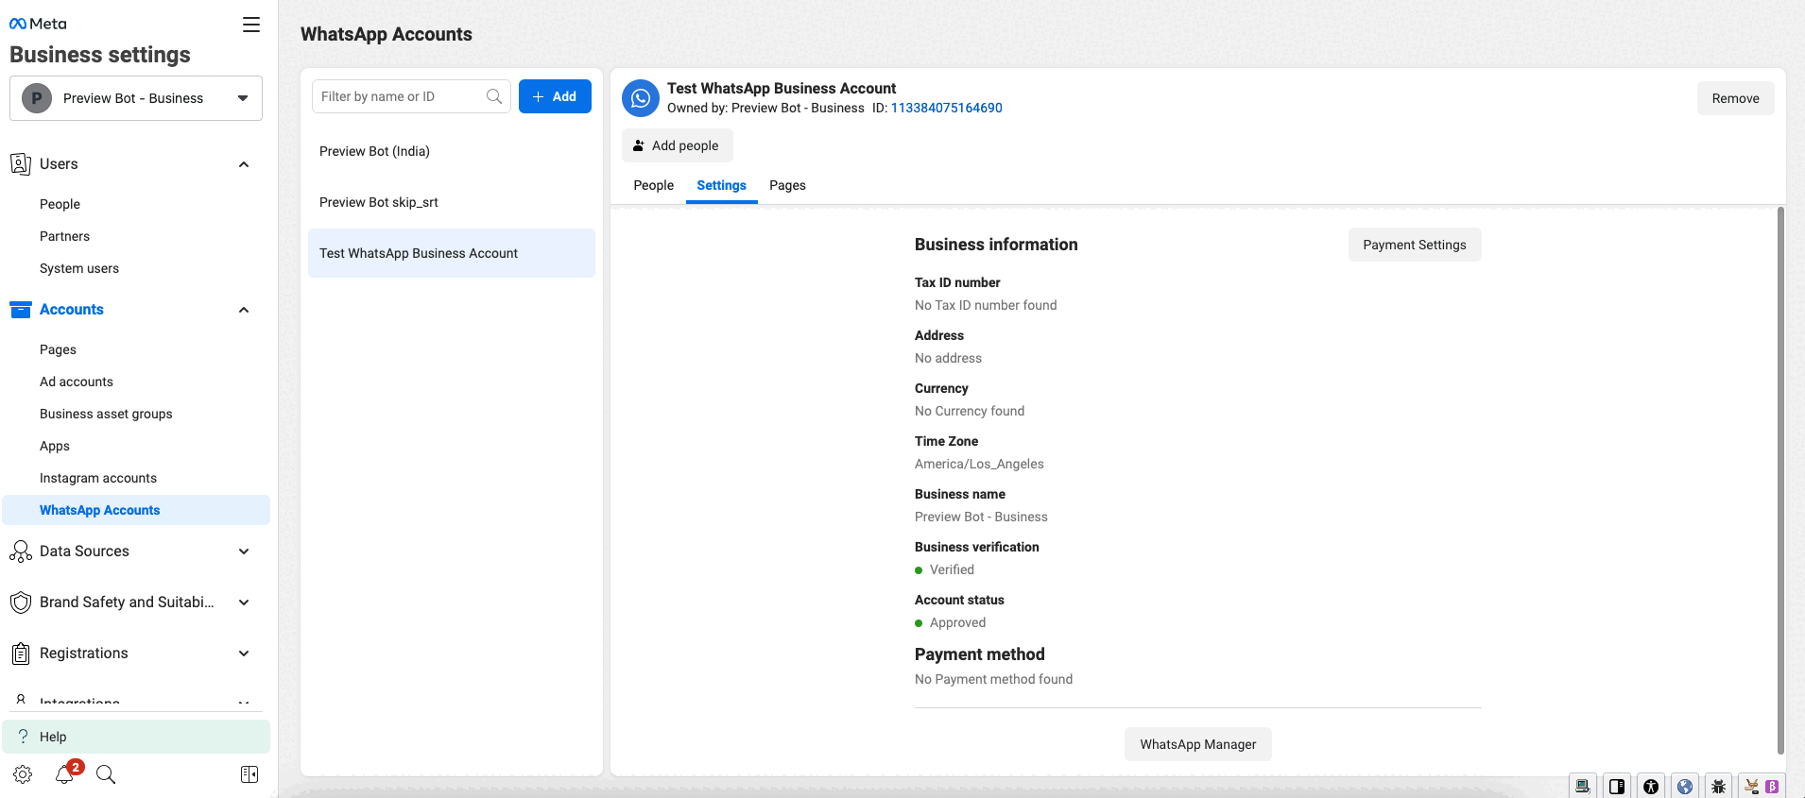1805x798 pixels.
Task: Open the Preview Bot - Business account dropdown
Action: point(136,98)
